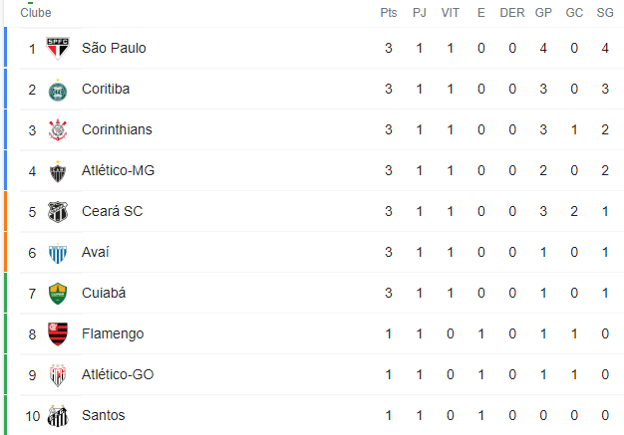Click the Cuiabá green shield crest
624x435 pixels.
coord(58,294)
